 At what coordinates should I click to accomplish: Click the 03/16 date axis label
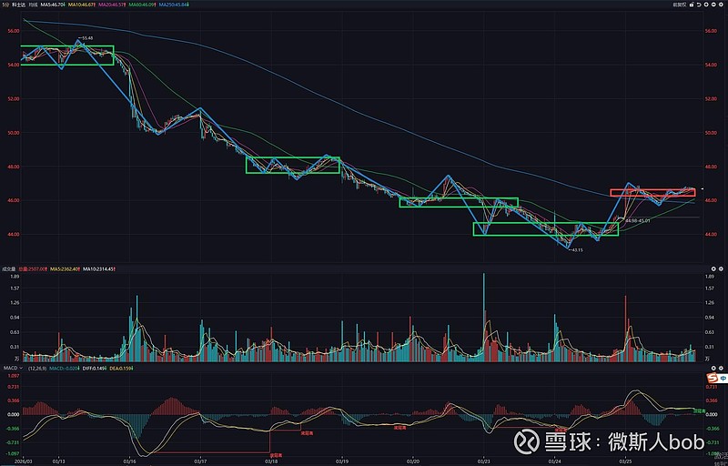click(x=129, y=461)
